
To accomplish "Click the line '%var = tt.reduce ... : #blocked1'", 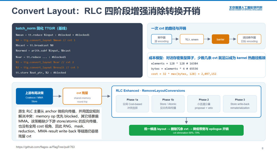I will pos(41,57).
